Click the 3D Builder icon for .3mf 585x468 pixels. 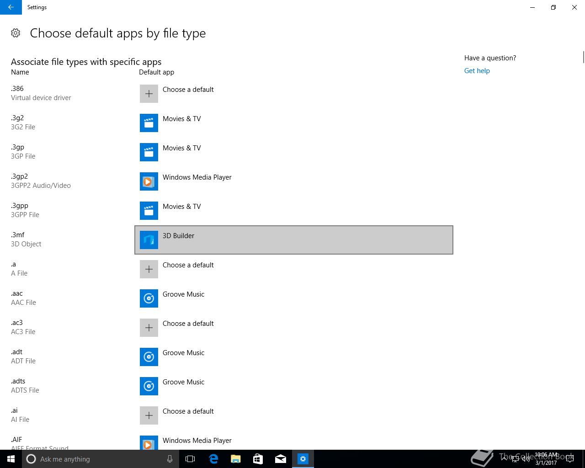point(149,240)
